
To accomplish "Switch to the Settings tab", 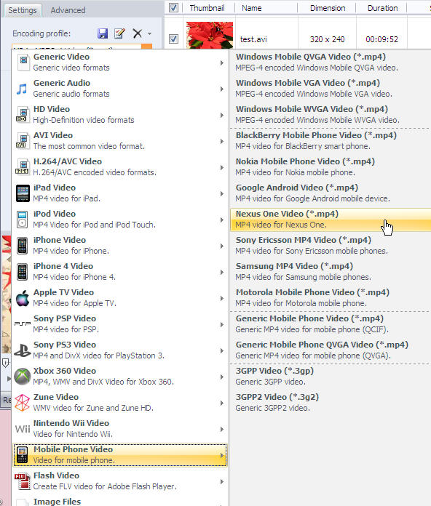I will pos(23,10).
